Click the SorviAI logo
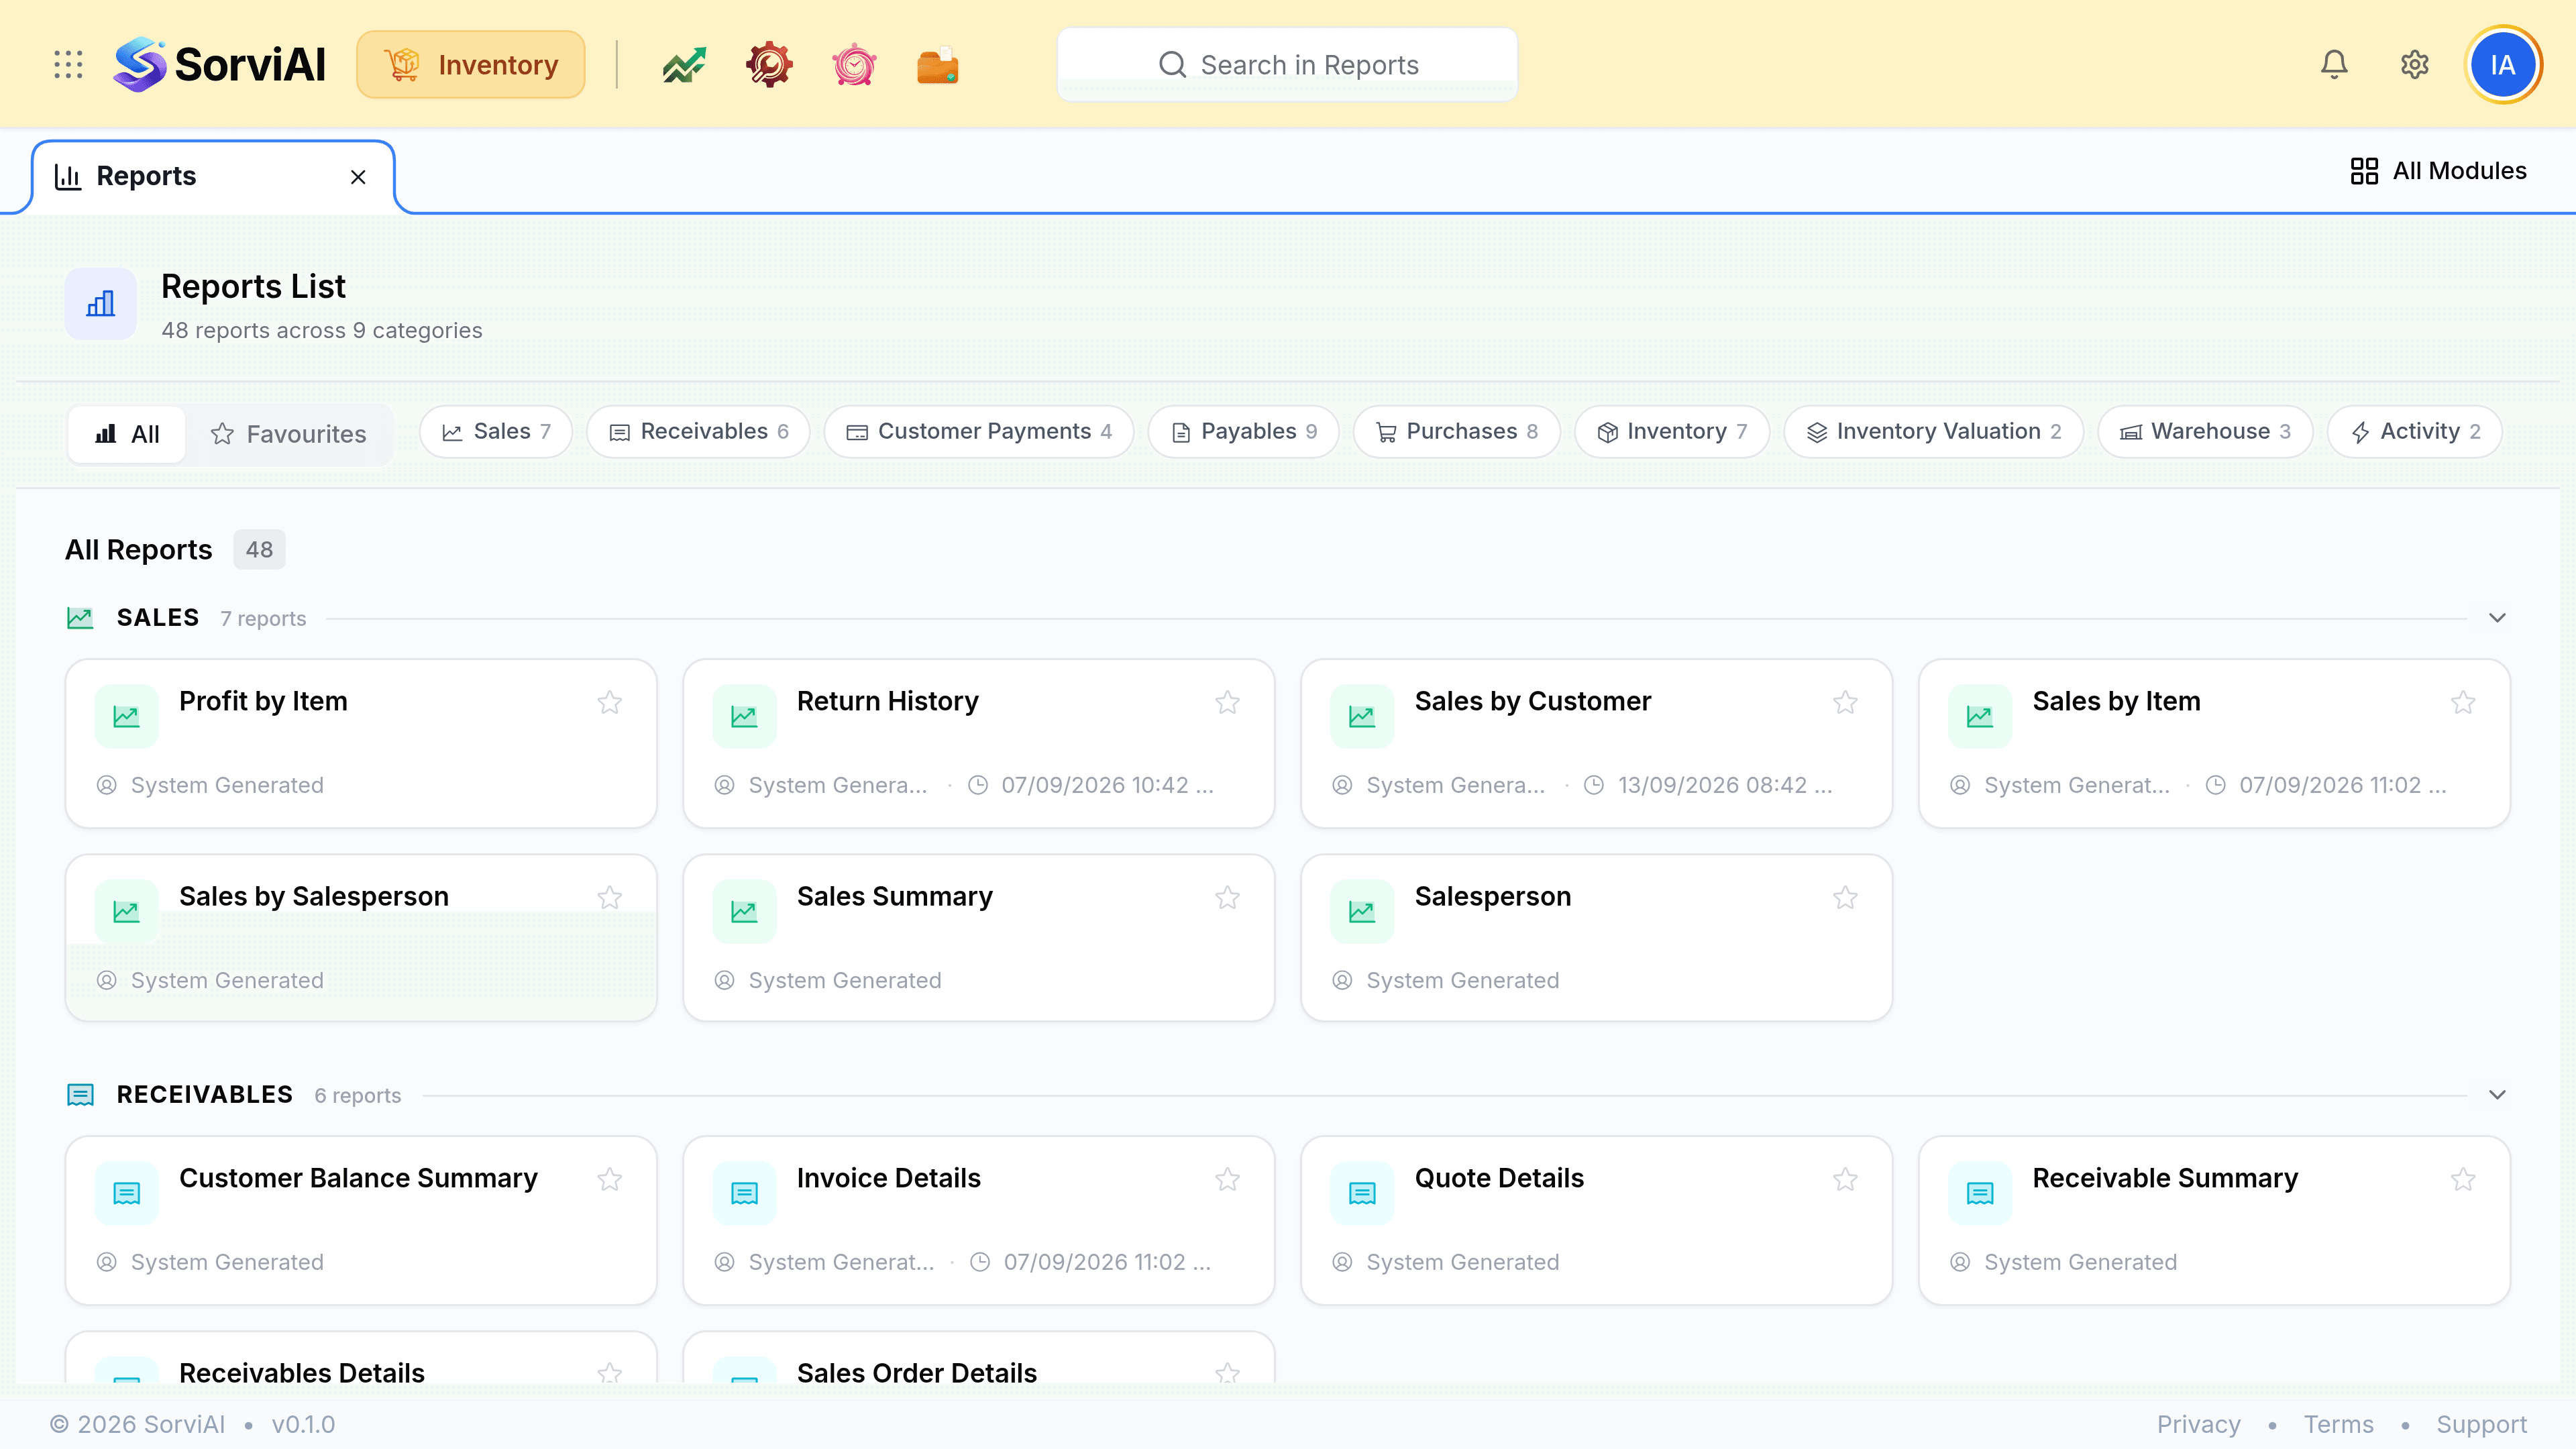This screenshot has height=1449, width=2576. coord(220,65)
